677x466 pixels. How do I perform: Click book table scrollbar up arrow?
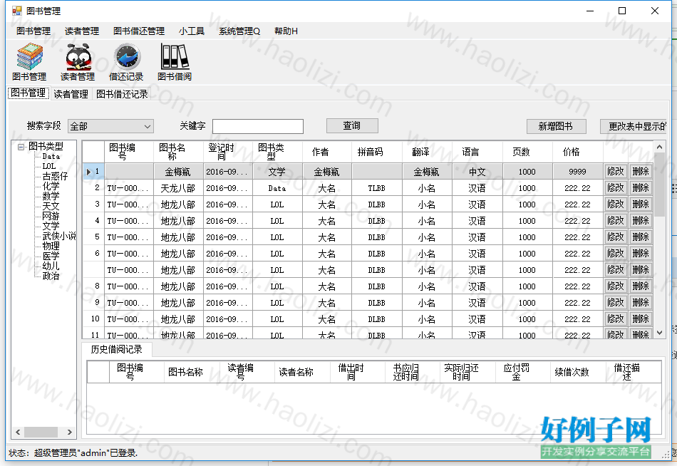659,147
